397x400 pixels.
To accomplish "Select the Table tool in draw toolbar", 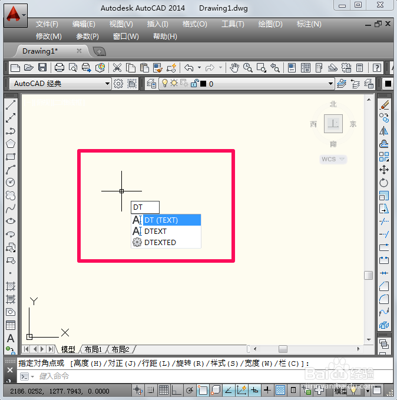I will (11, 325).
